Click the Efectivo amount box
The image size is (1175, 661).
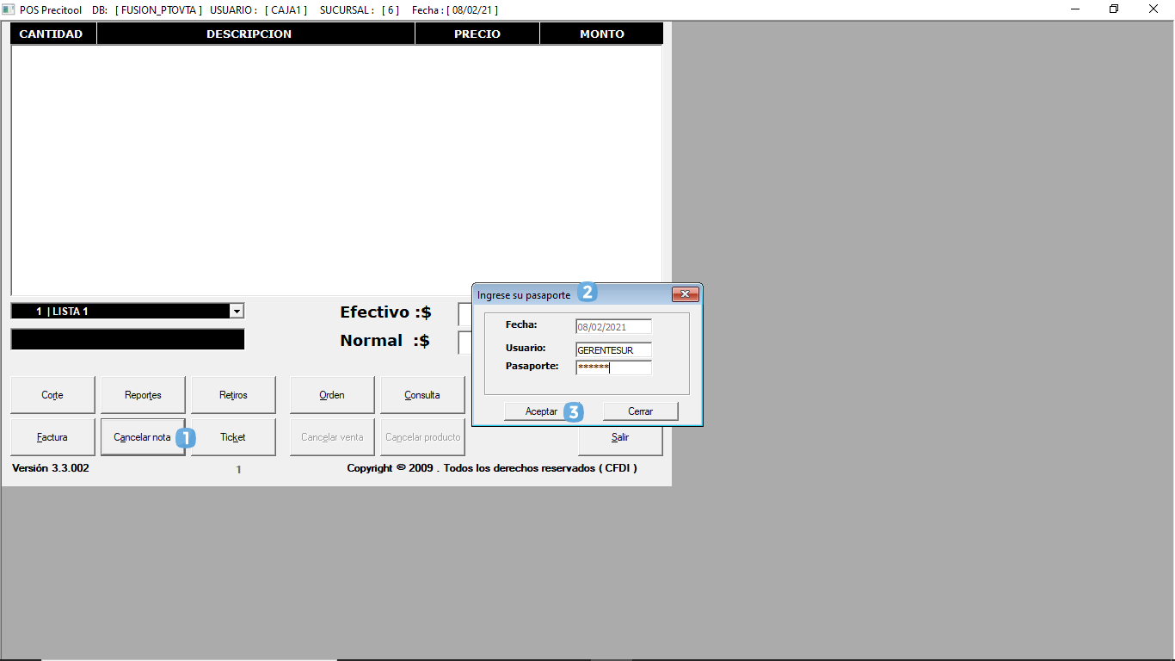click(464, 314)
